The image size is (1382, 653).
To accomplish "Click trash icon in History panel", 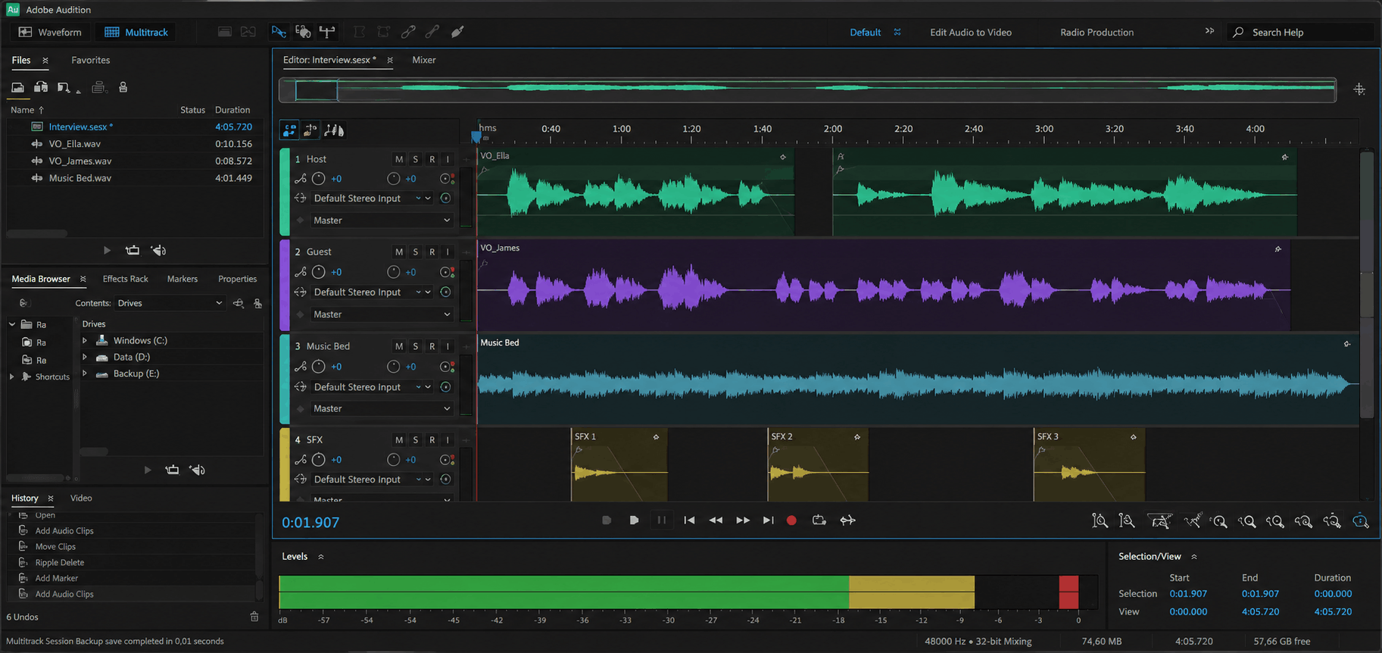I will click(x=254, y=617).
